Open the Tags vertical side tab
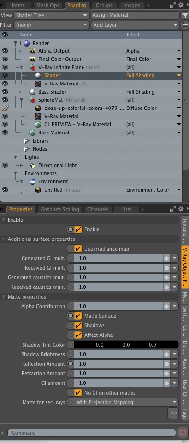This screenshot has width=189, height=443. (185, 414)
